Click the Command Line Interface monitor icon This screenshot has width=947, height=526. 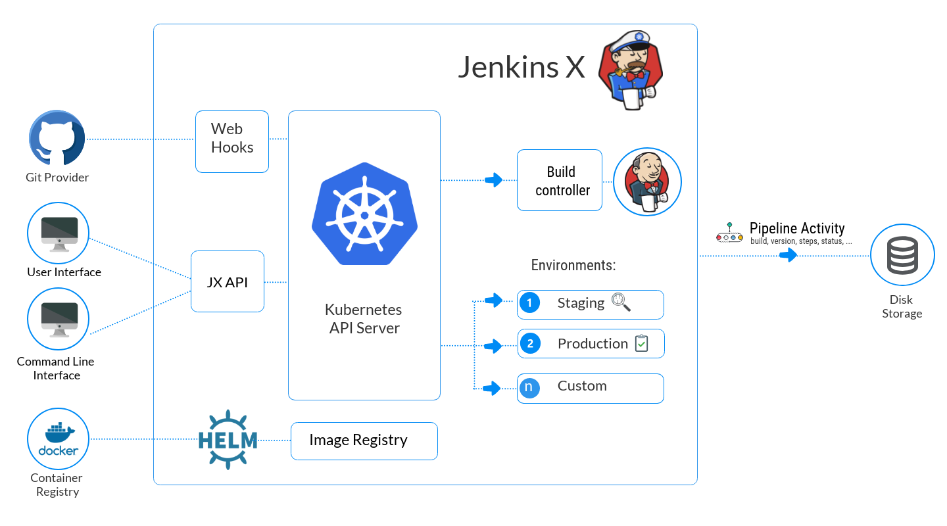click(x=58, y=319)
